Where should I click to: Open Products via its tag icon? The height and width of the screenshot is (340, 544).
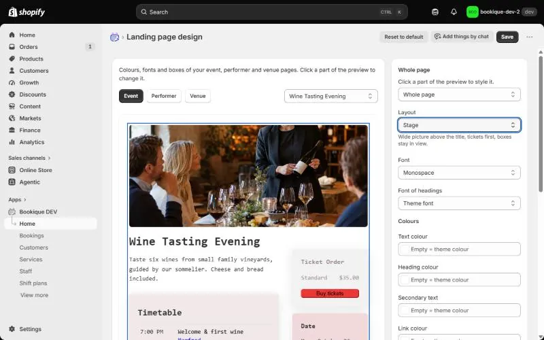12,58
